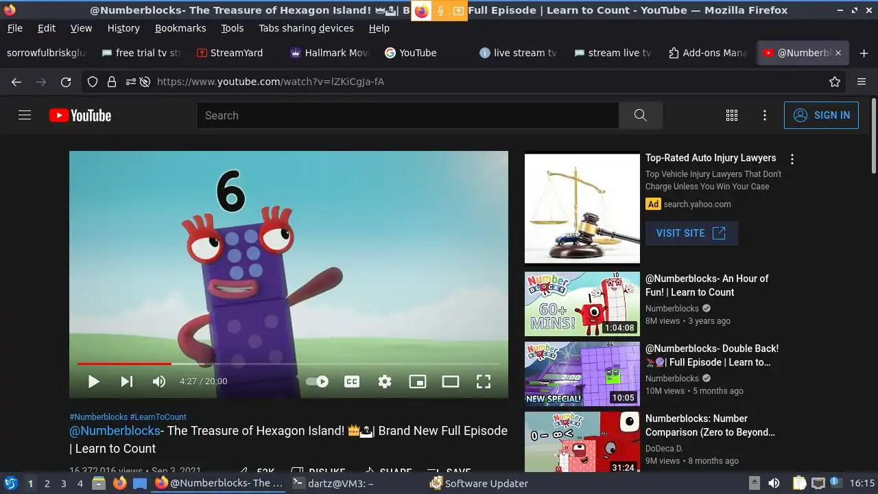Viewport: 878px width, 494px height.
Task: Open the History menu
Action: click(123, 28)
